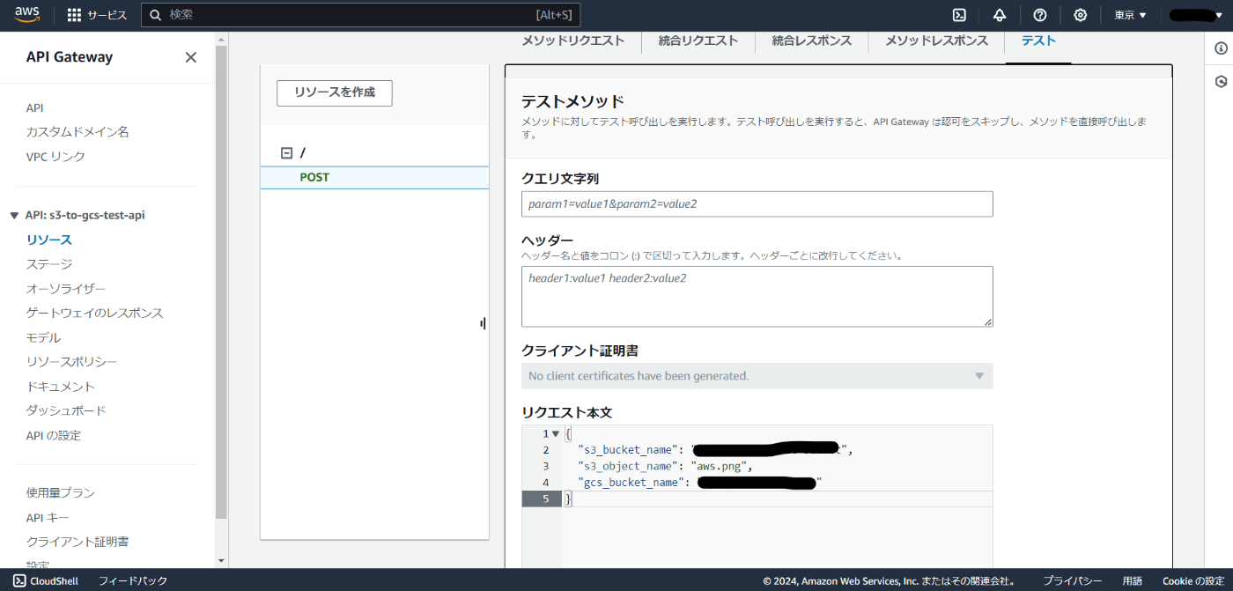Viewport: 1233px width, 591px height.
Task: Select the テスト tab
Action: (1038, 41)
